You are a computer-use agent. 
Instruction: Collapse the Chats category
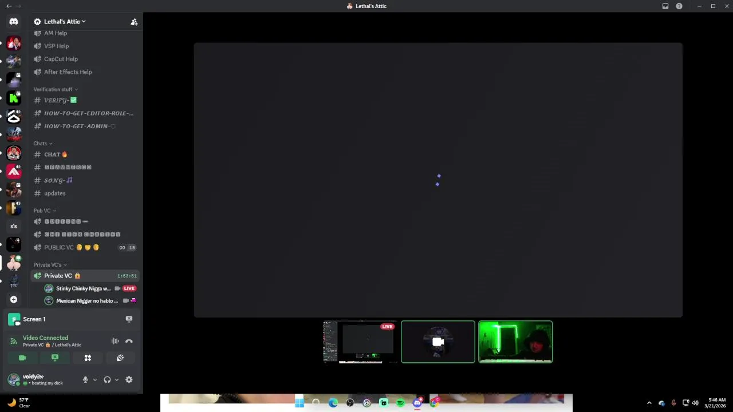pos(43,144)
